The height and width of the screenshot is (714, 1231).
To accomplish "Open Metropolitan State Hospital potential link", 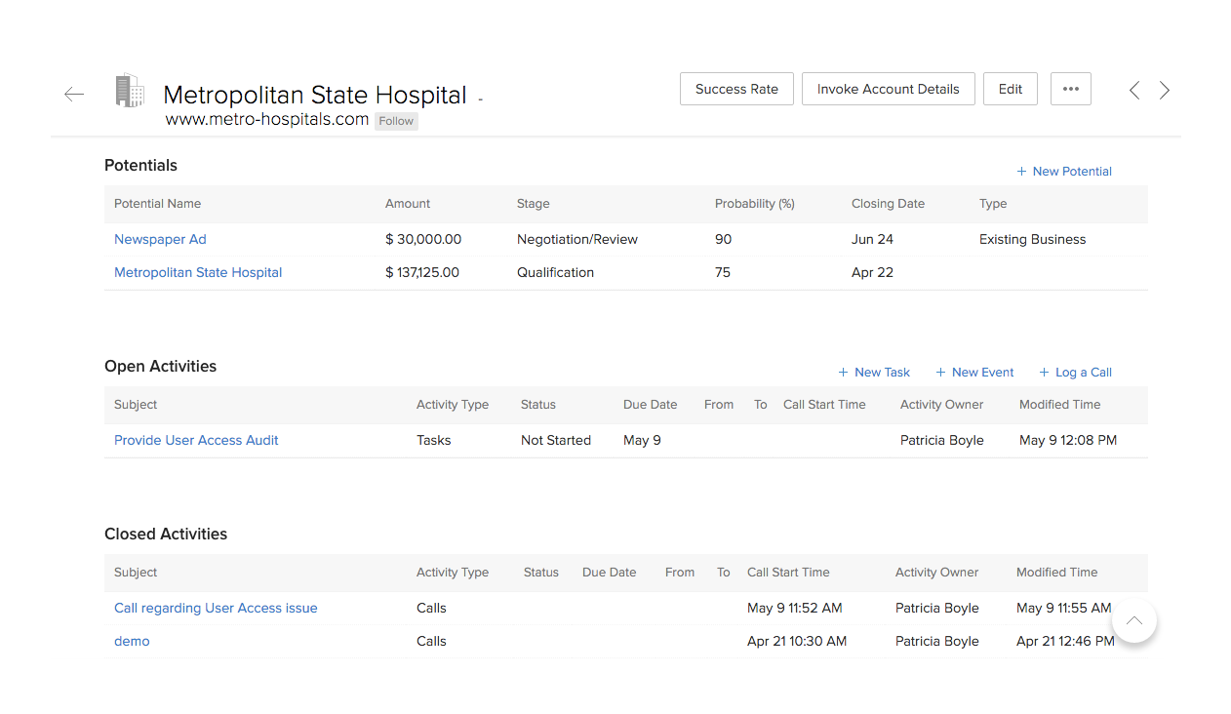I will [x=198, y=272].
